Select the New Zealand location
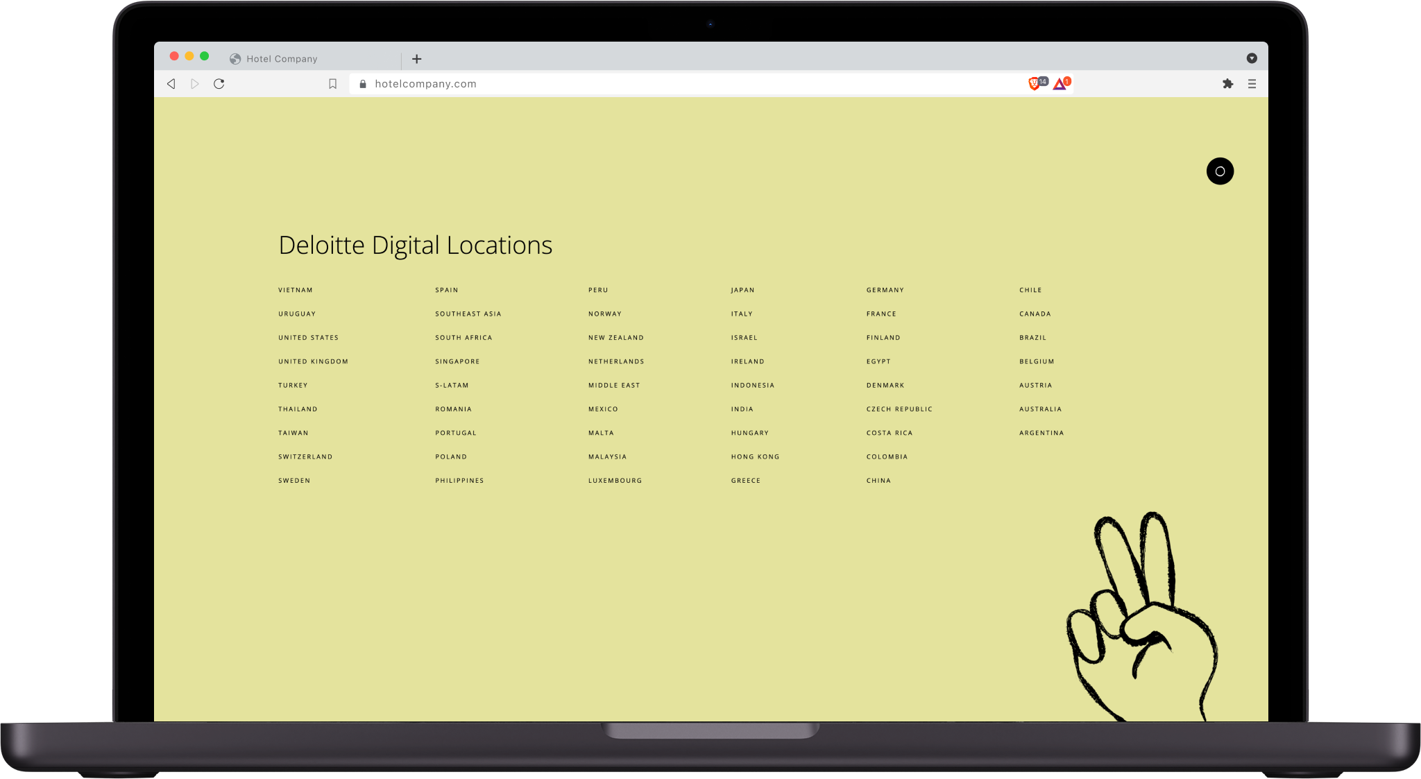1421x779 pixels. [x=616, y=338]
